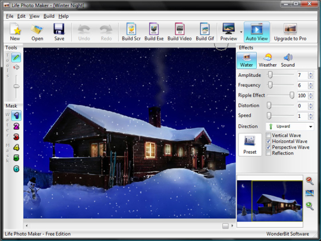Click the horizontal scrollbar left arrow
The image size is (321, 241).
(x=27, y=226)
